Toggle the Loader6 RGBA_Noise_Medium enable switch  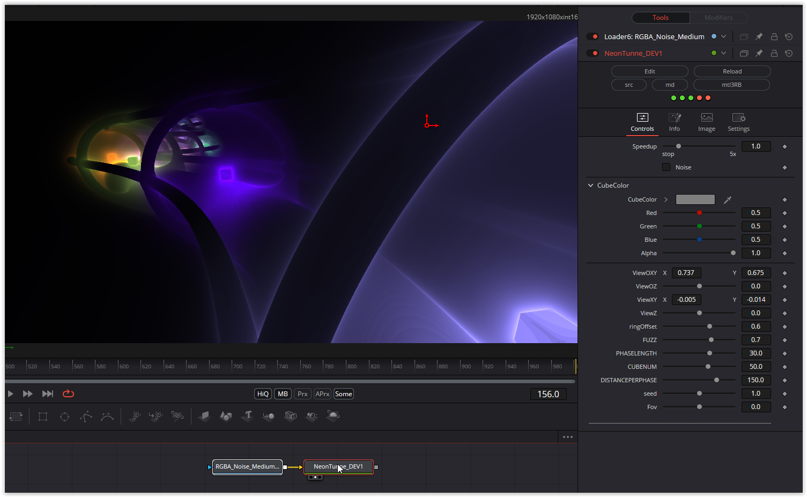coord(593,37)
